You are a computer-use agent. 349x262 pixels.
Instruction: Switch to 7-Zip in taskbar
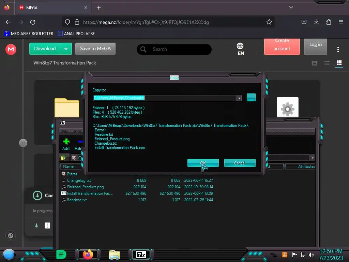[x=141, y=254]
